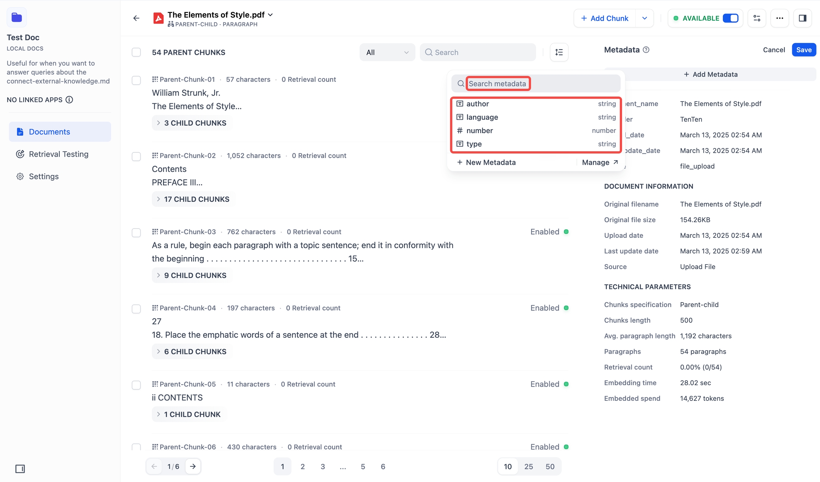Open the segment settings sliders icon
820x482 pixels.
tap(757, 18)
